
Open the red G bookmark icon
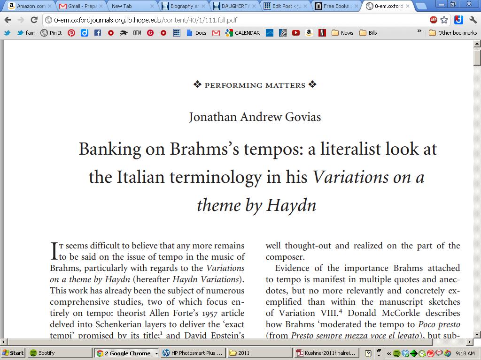pyautogui.click(x=150, y=33)
